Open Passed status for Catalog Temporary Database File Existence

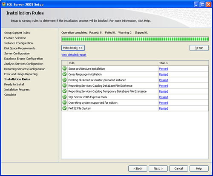tap(164, 91)
